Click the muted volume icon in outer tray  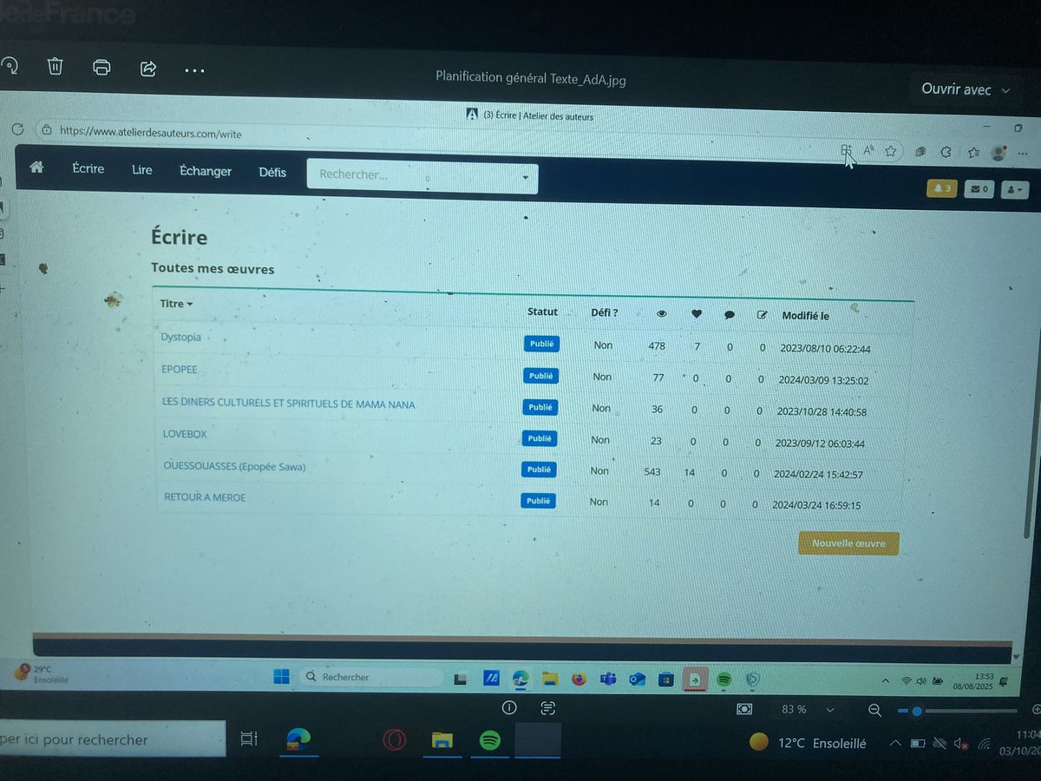coord(961,745)
